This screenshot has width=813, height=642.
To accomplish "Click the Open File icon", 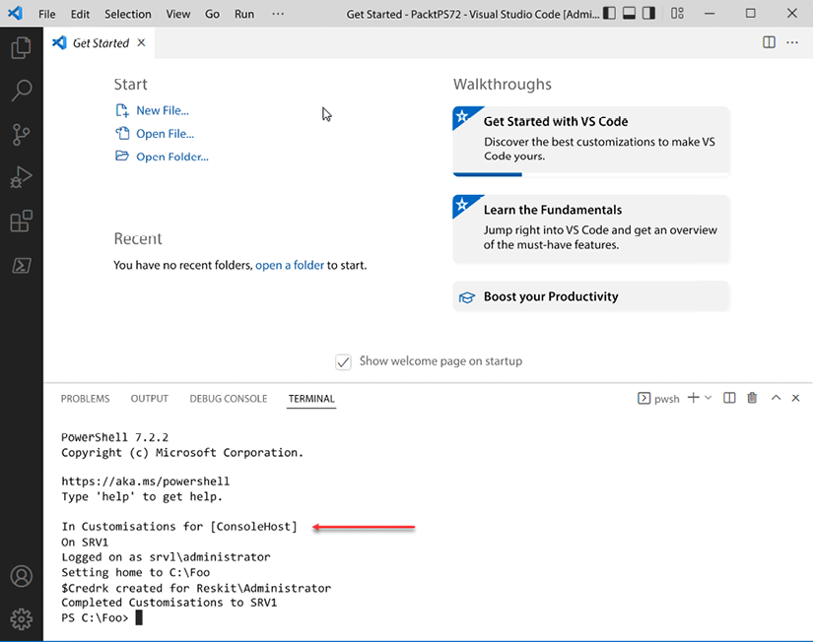I will click(122, 133).
